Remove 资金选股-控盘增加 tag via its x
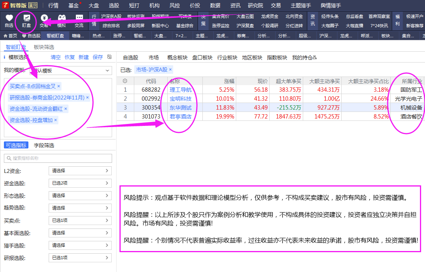425x272 pixels. click(x=56, y=120)
